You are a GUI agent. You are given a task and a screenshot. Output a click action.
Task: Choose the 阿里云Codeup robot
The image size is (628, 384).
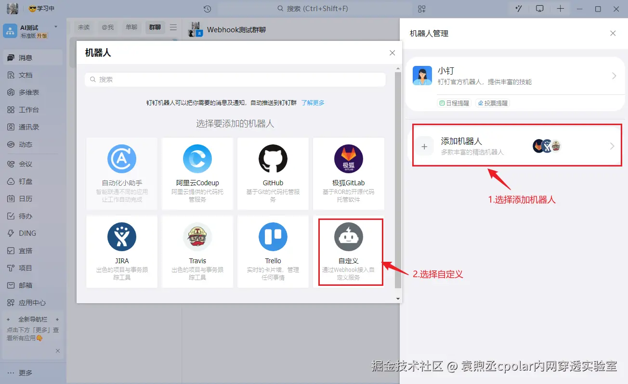(x=197, y=174)
